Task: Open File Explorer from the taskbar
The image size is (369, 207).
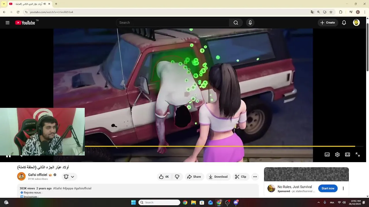Action: tap(193, 202)
